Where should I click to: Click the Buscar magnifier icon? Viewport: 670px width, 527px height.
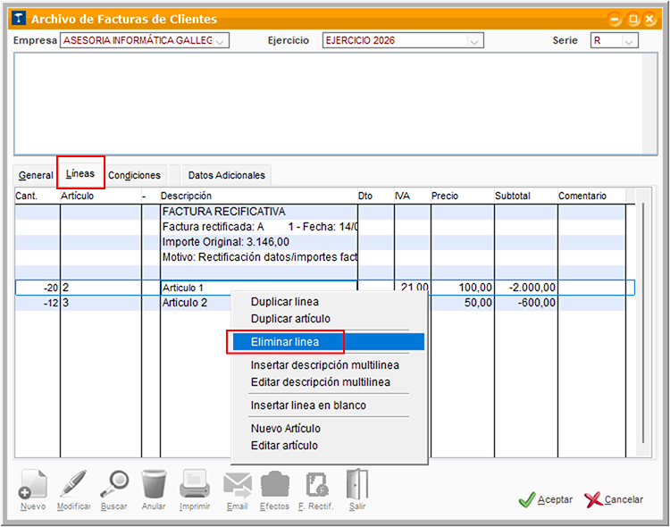[114, 484]
